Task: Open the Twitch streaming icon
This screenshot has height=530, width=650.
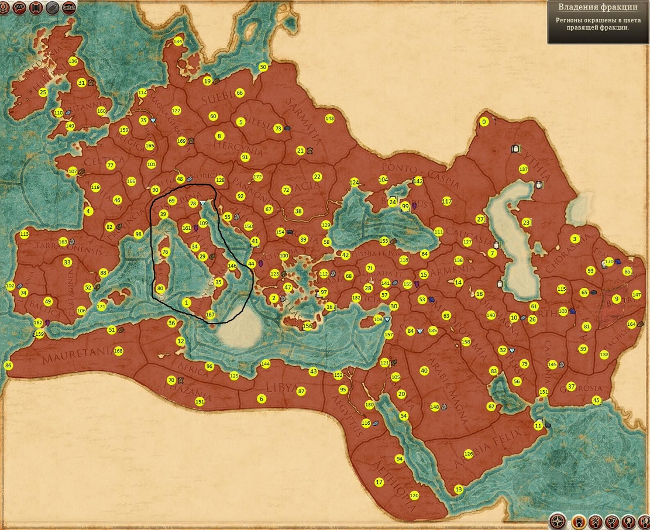Action: 69,7
